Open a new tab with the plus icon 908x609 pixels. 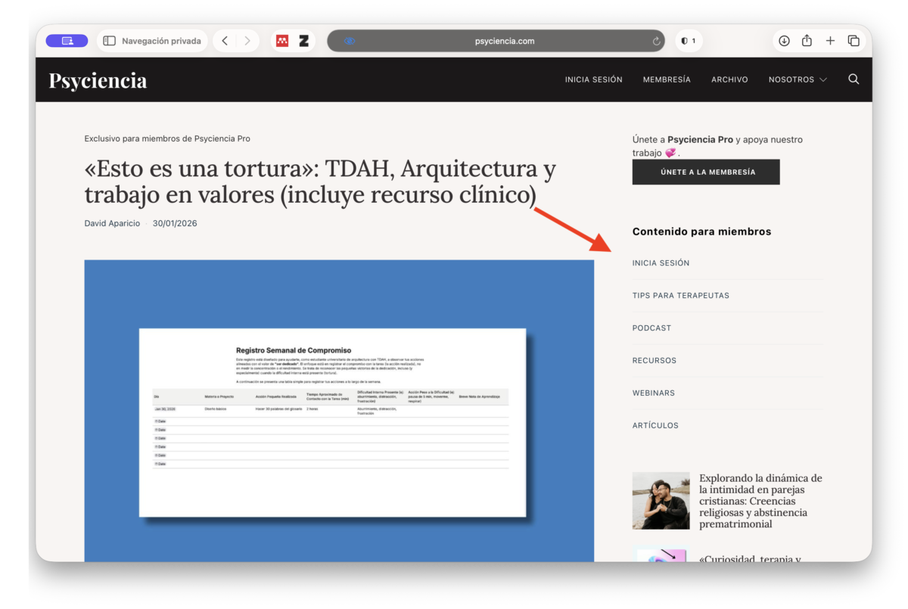coord(830,41)
